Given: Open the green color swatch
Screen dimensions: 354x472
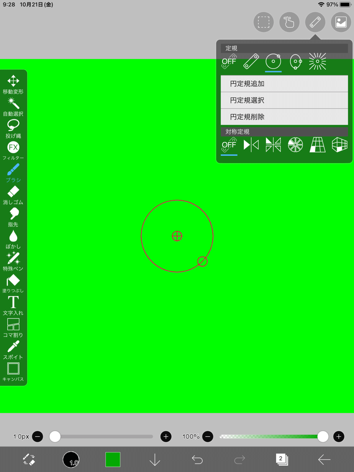Looking at the screenshot, I should coord(113,460).
